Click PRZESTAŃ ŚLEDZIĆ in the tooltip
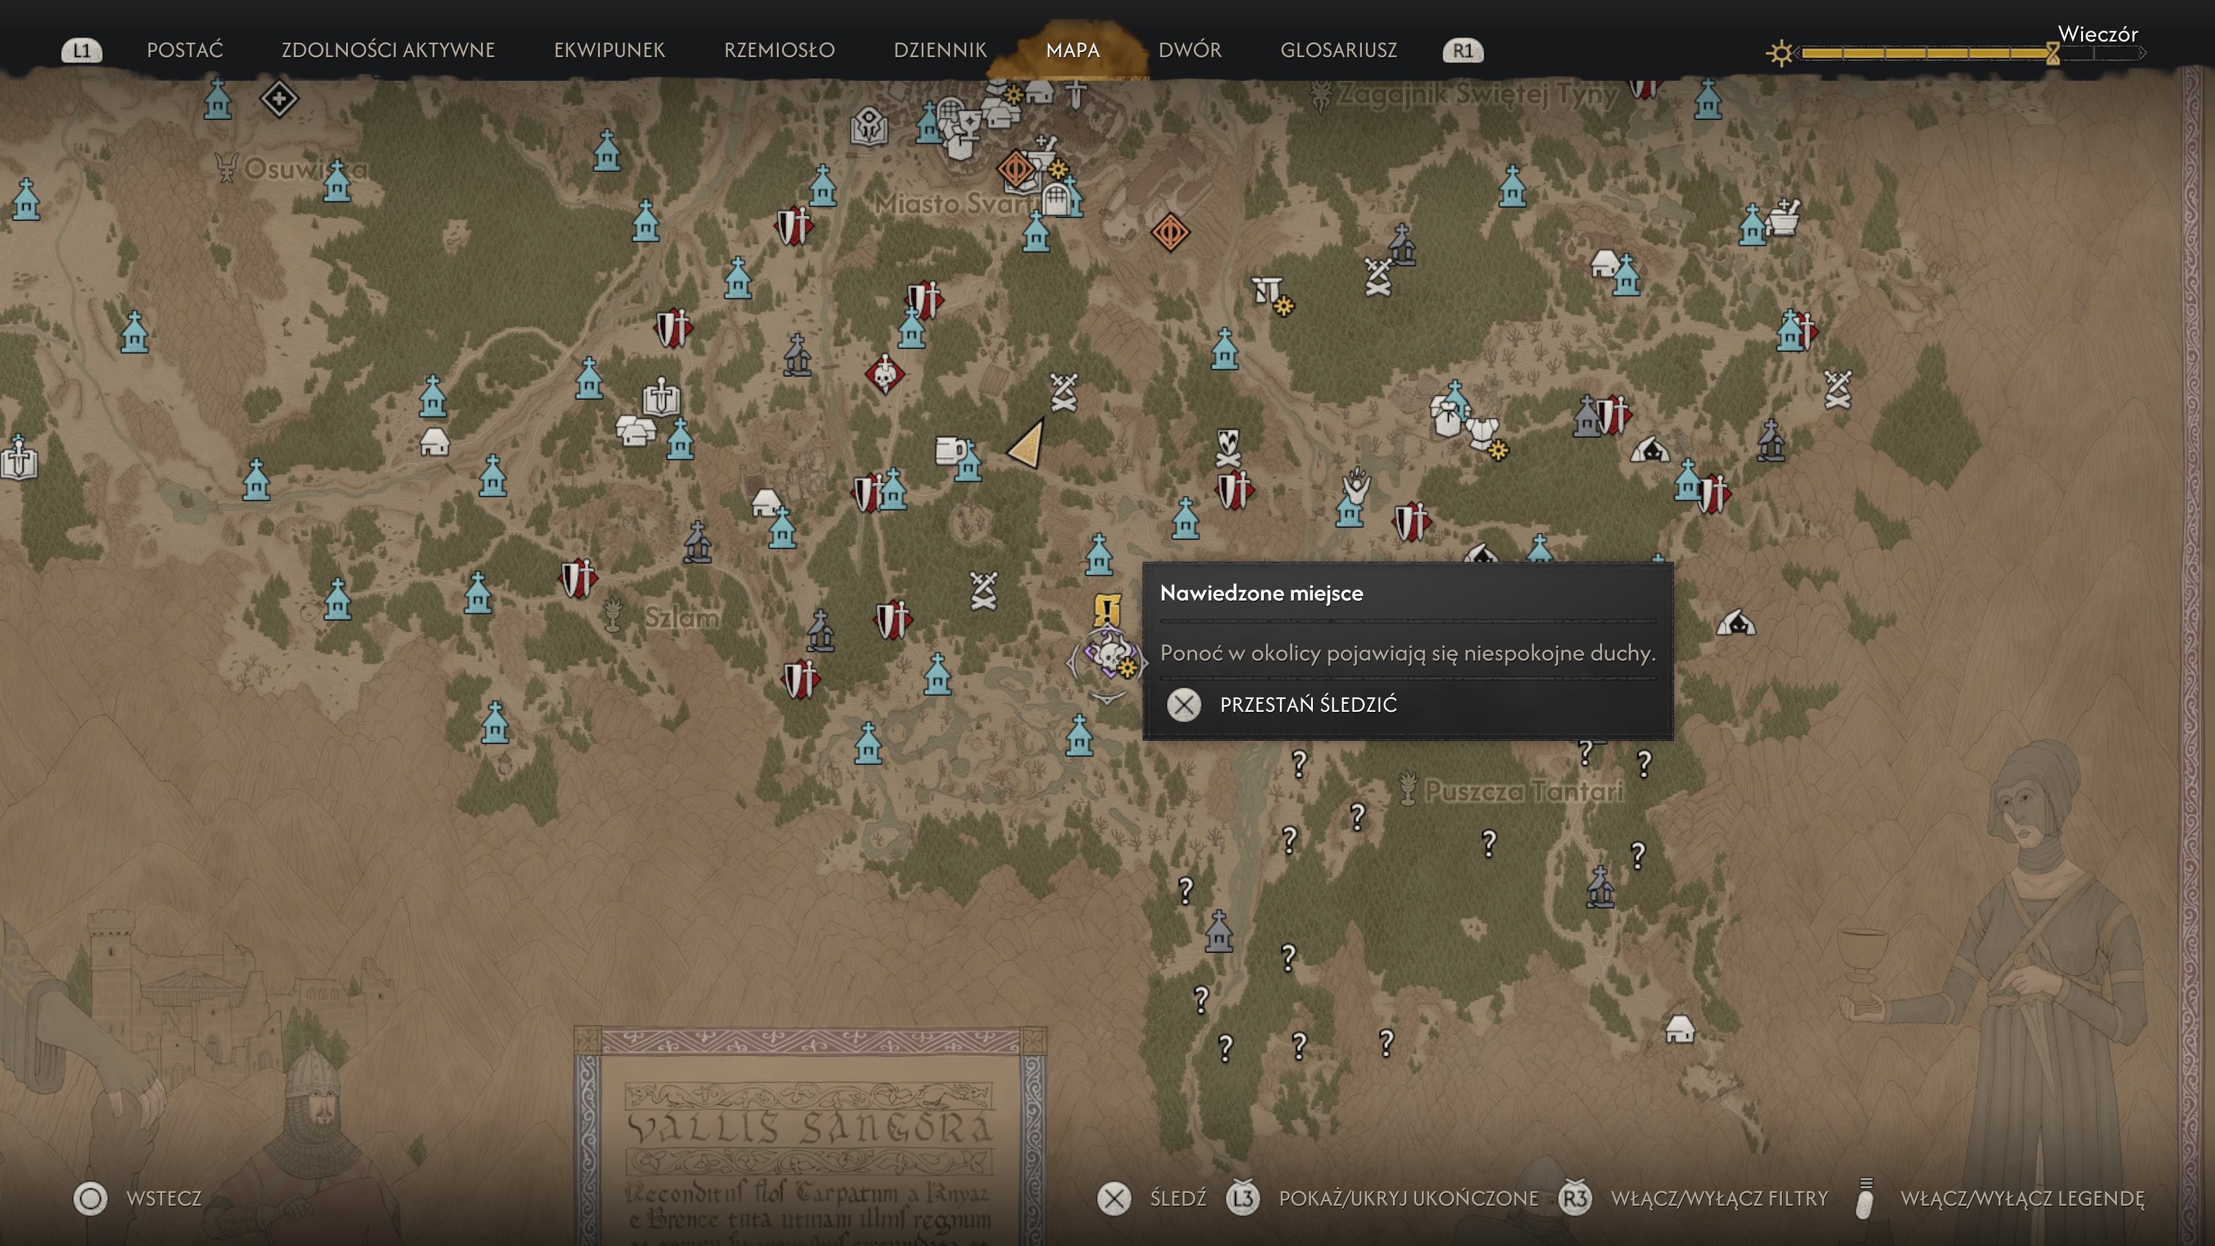2215x1246 pixels. [1282, 704]
